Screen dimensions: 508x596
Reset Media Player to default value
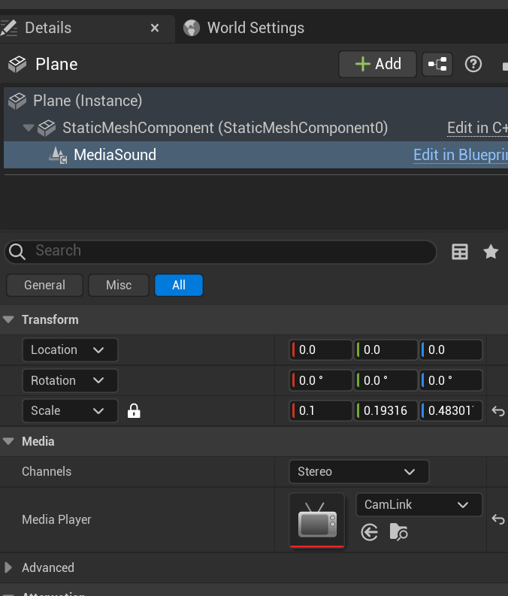click(x=497, y=519)
